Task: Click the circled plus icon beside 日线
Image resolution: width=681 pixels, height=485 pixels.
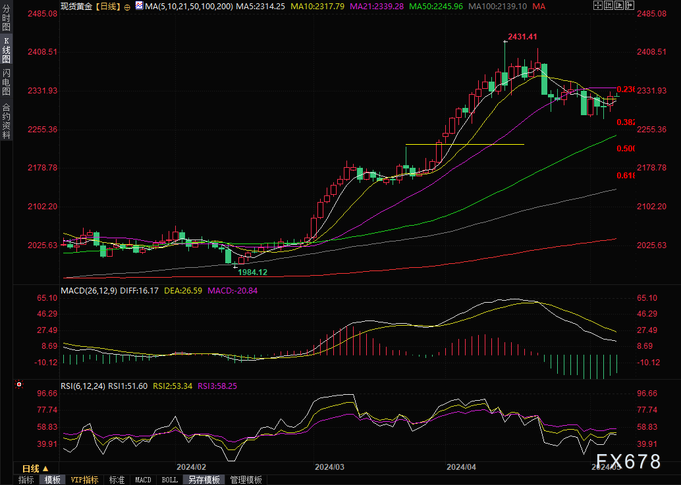Action: click(x=127, y=7)
